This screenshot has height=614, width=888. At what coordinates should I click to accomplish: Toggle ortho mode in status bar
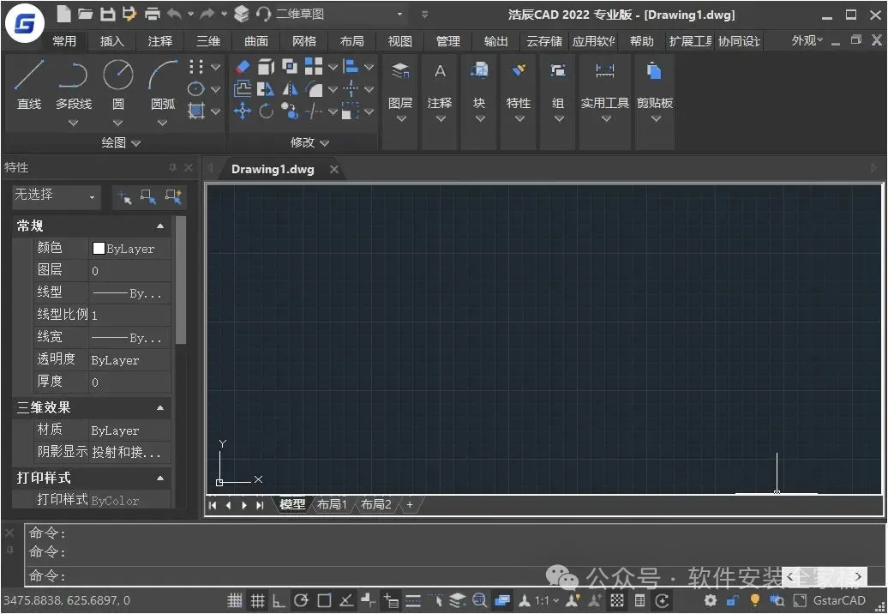coord(279,601)
